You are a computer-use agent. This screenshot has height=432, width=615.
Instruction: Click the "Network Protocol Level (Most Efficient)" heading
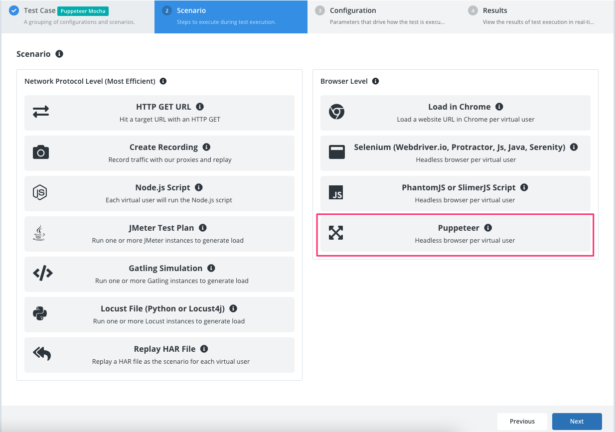tap(90, 81)
